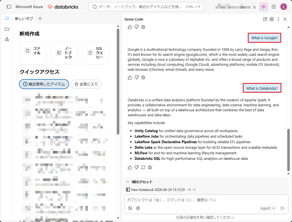292x222 pixels.
Task: Open New Notebook 2026-04-24 asset link
Action: point(158,190)
